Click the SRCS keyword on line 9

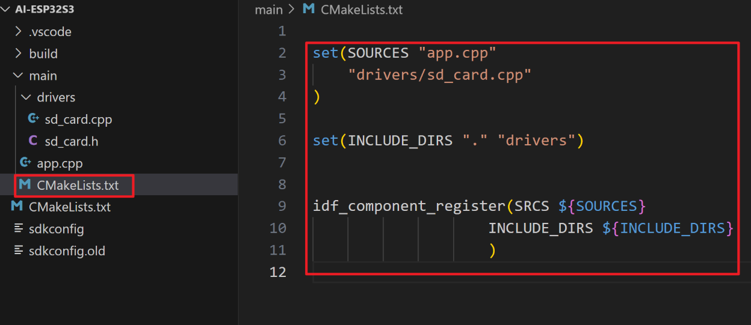point(532,206)
